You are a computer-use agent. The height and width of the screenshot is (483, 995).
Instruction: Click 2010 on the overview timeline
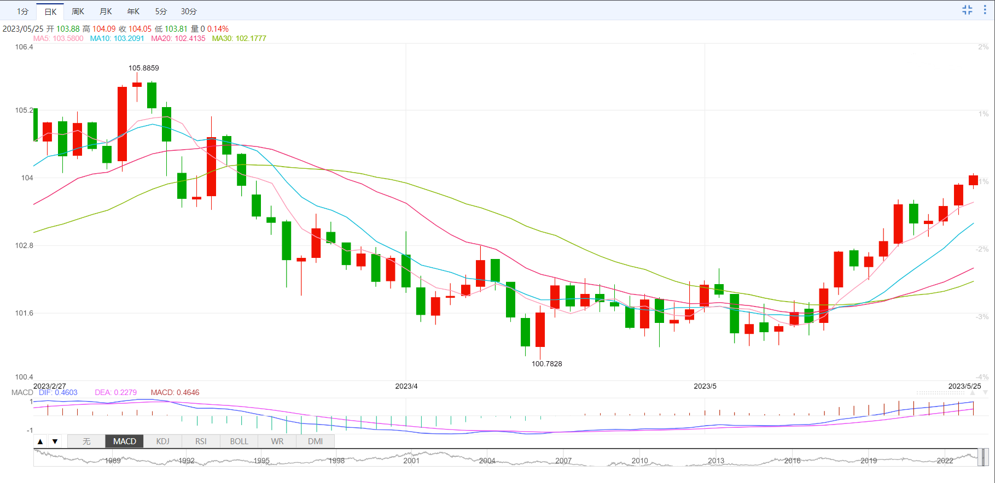(639, 461)
